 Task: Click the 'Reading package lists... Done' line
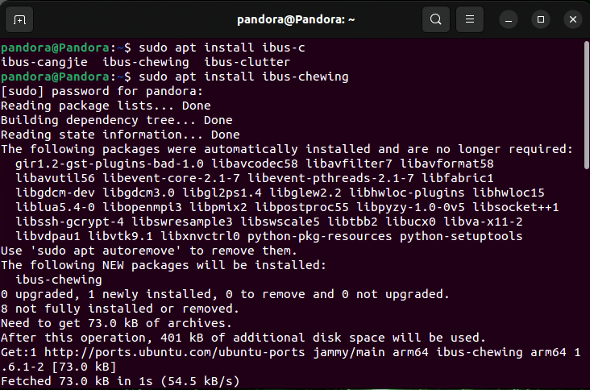click(106, 106)
